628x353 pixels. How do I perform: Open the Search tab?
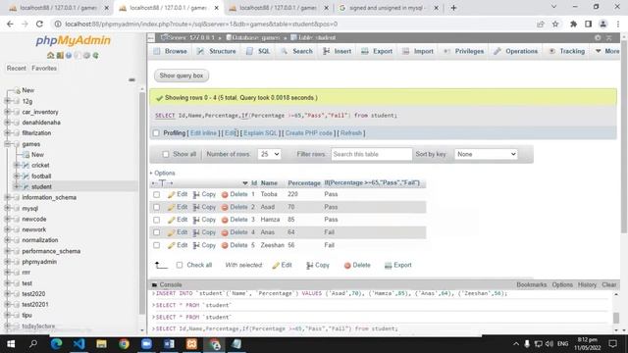click(x=296, y=51)
